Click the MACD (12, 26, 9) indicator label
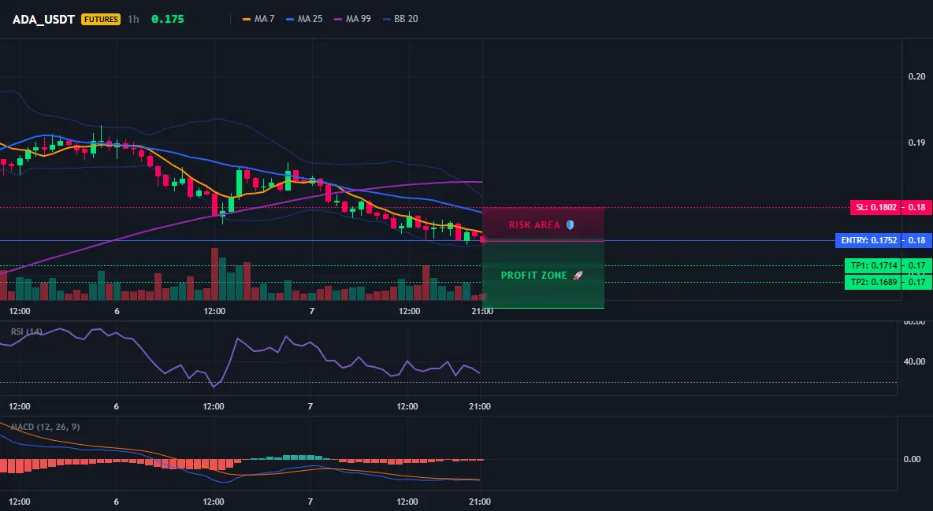Viewport: 933px width, 511px height. 45,427
